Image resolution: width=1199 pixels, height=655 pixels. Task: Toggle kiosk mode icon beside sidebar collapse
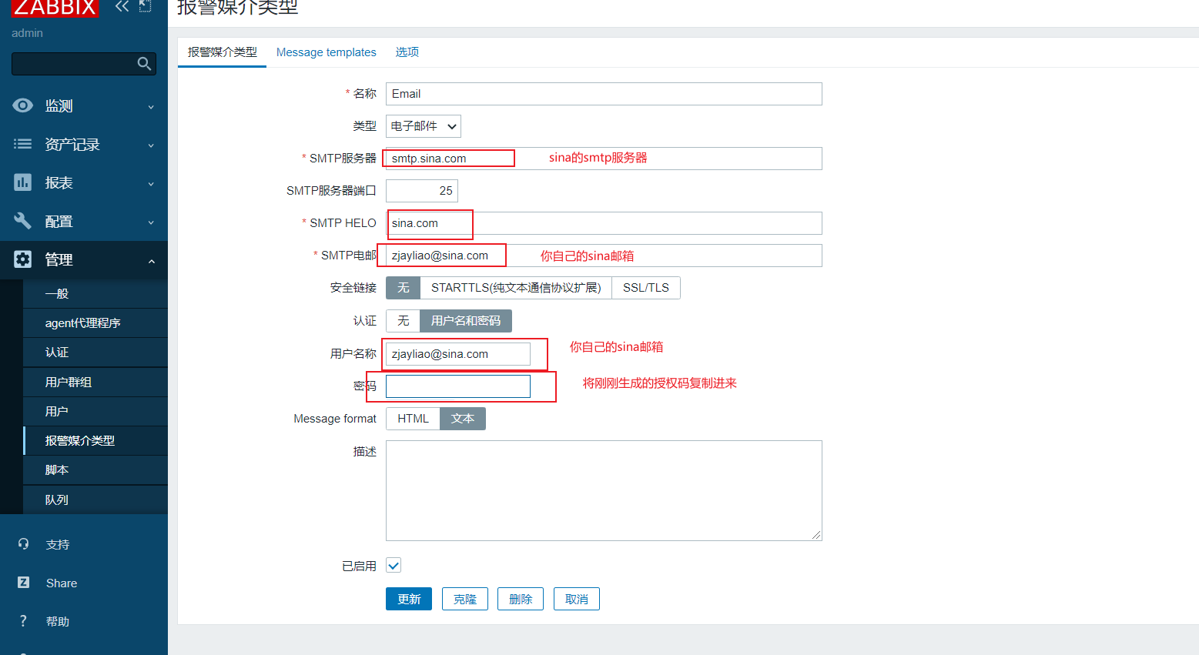(145, 6)
